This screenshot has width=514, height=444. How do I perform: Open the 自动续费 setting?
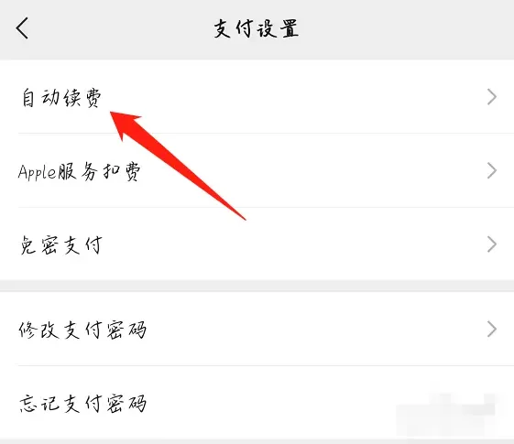257,97
